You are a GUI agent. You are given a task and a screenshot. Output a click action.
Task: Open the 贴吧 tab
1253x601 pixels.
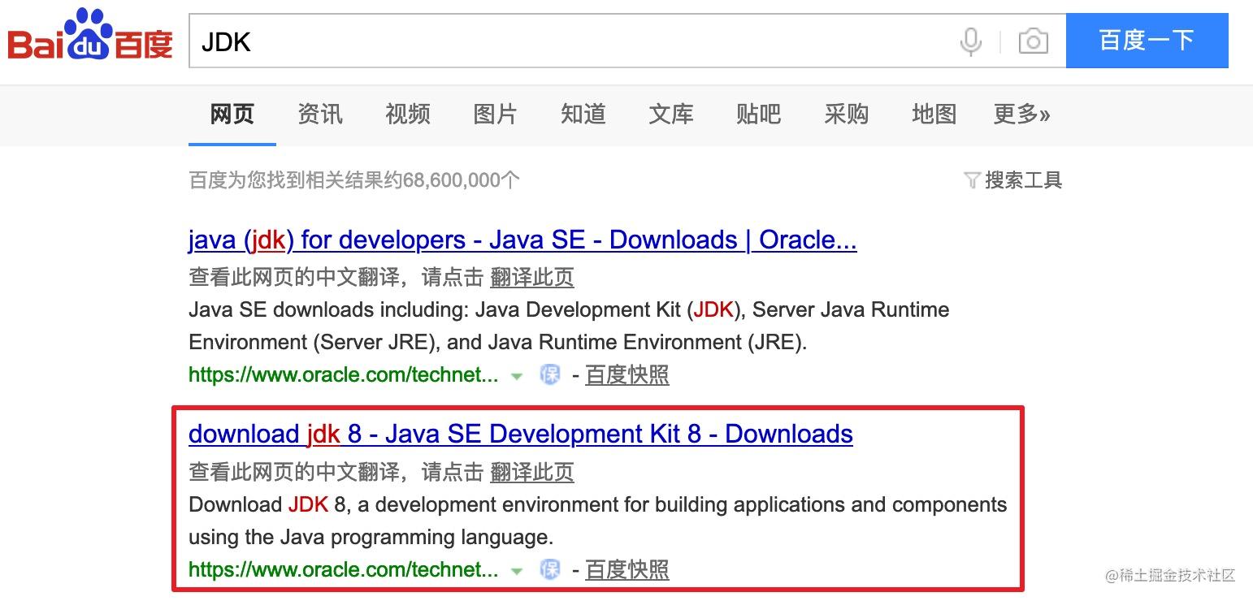click(x=758, y=115)
